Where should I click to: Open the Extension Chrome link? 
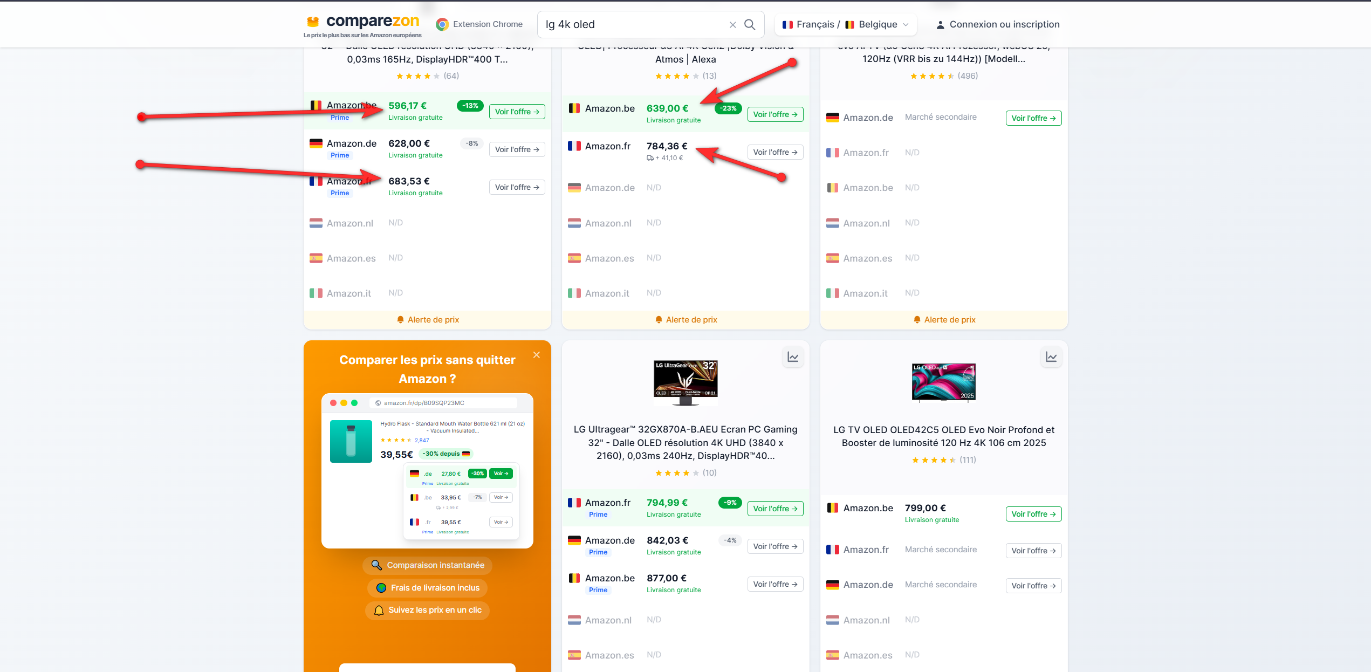(x=479, y=24)
